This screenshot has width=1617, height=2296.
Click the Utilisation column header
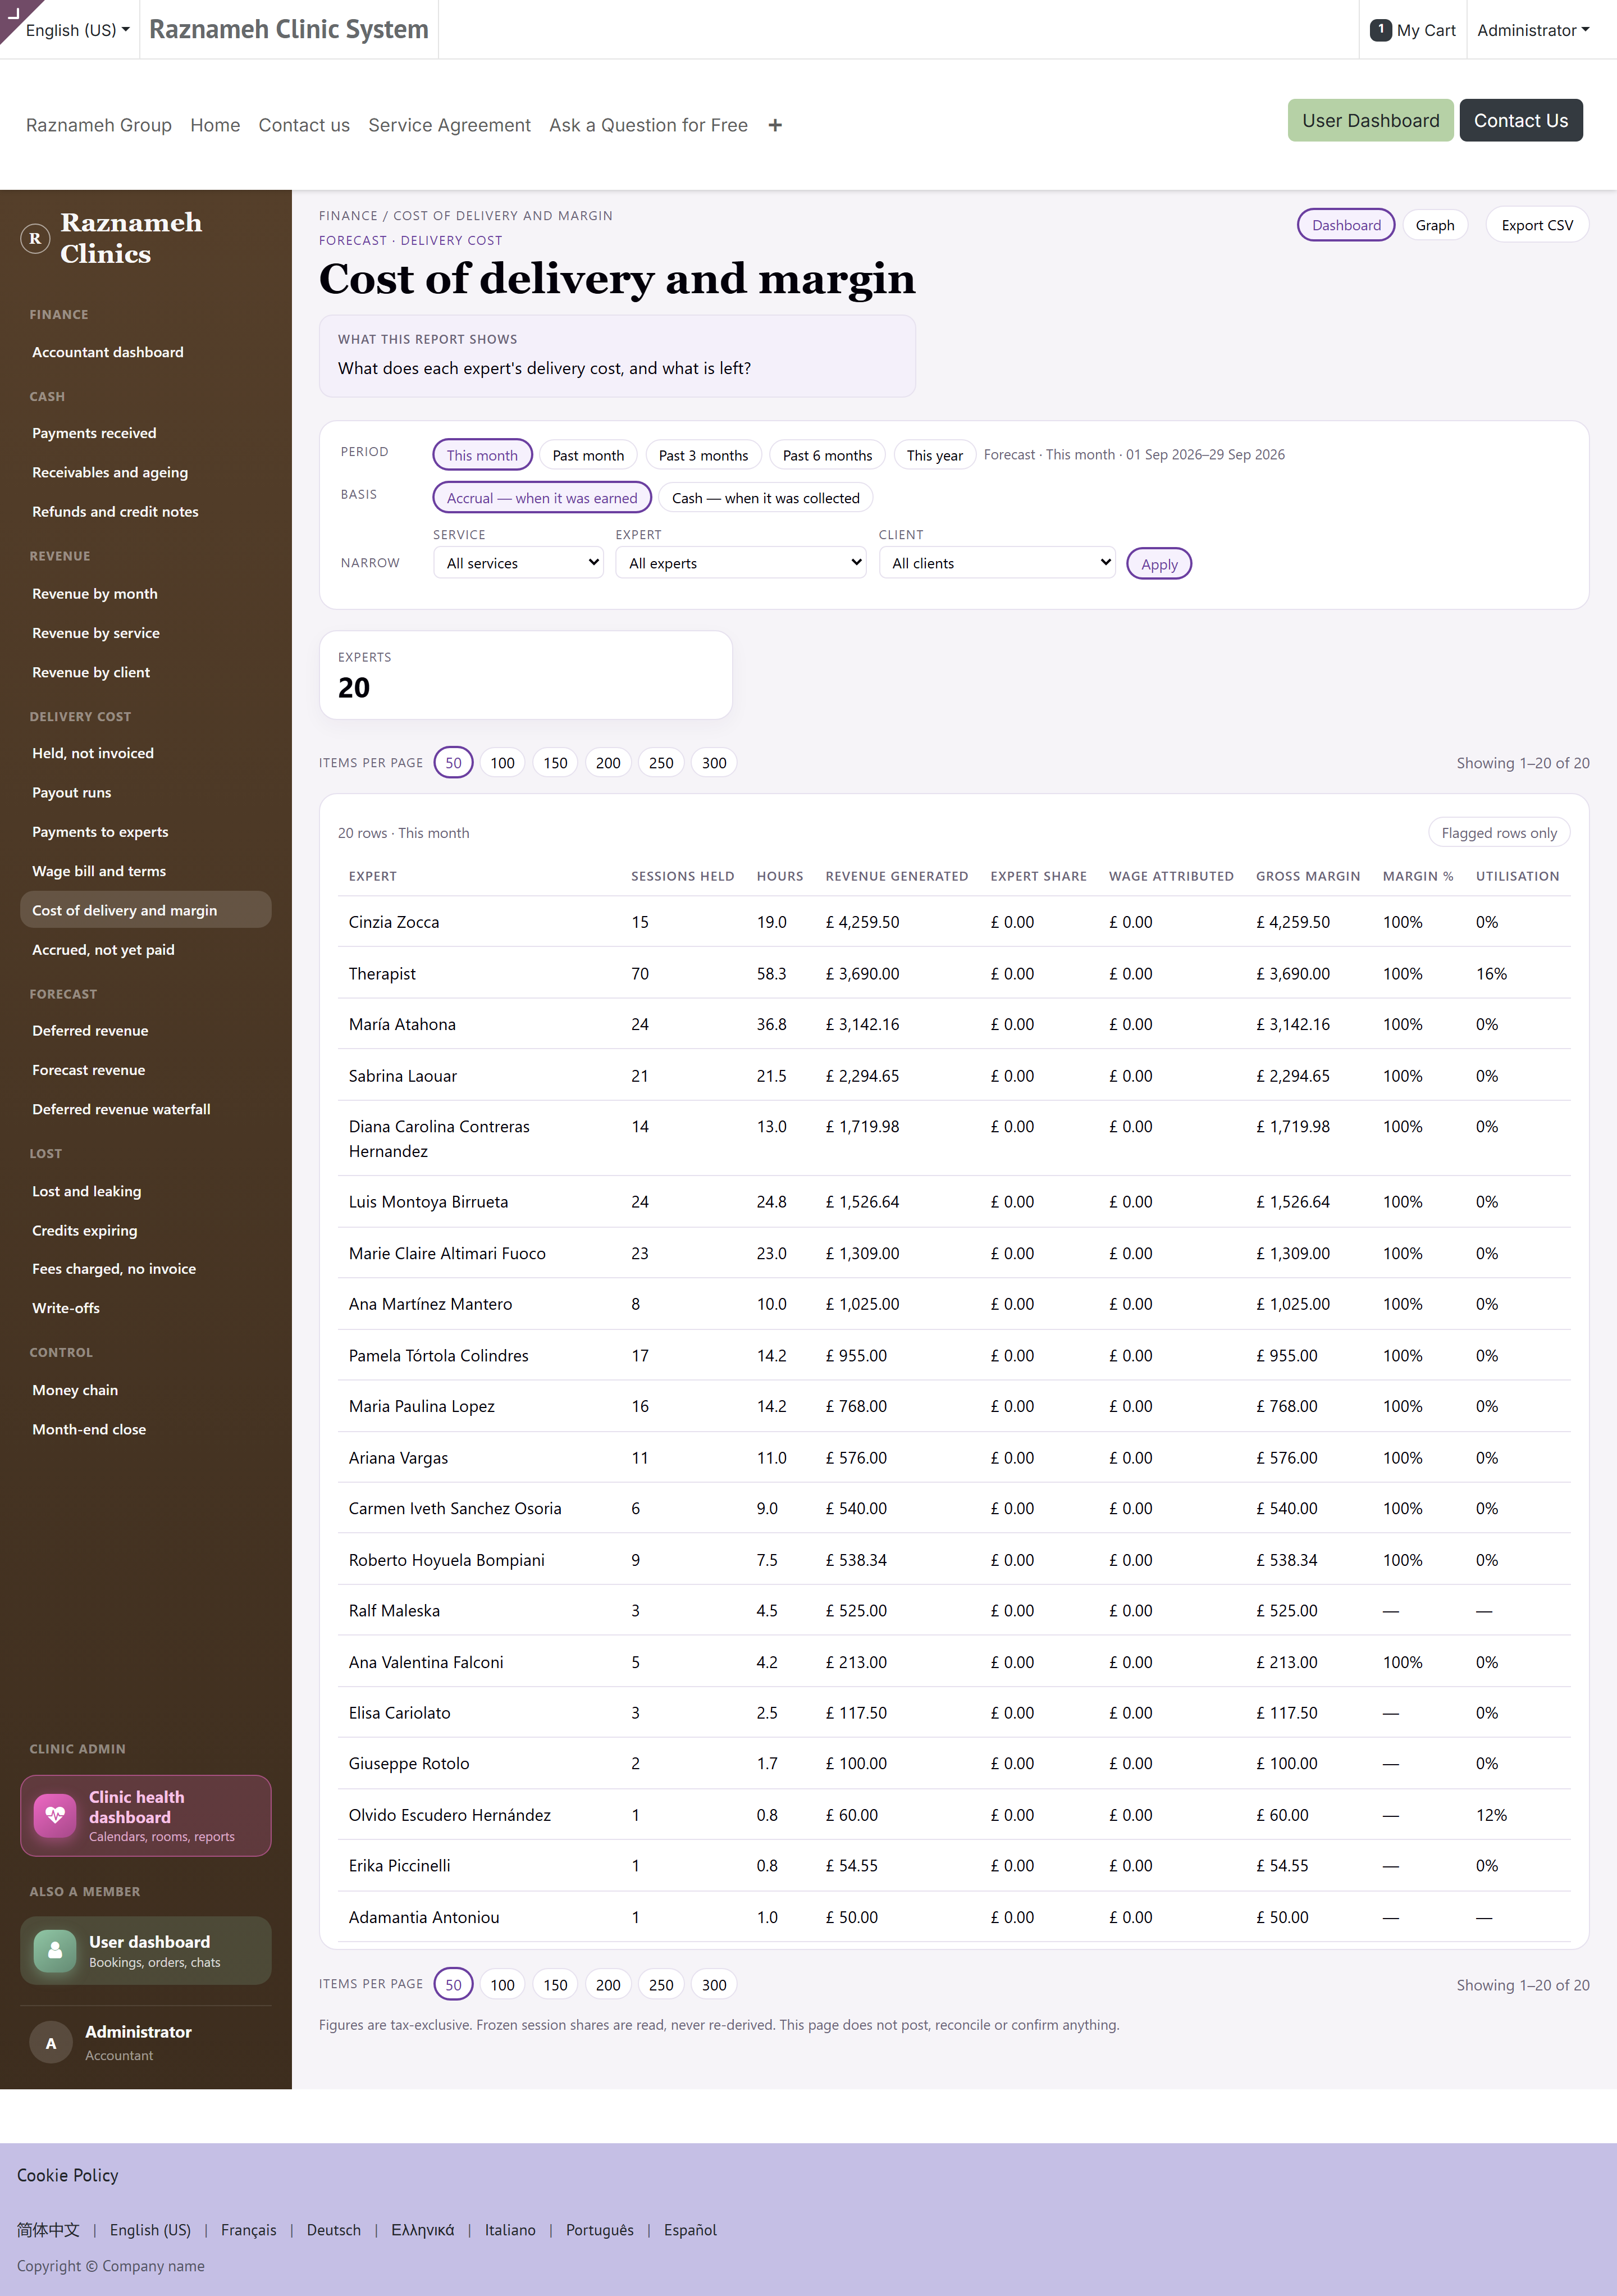[x=1517, y=876]
